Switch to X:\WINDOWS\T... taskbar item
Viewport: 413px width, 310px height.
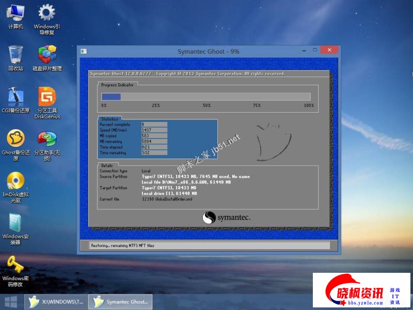click(x=57, y=302)
